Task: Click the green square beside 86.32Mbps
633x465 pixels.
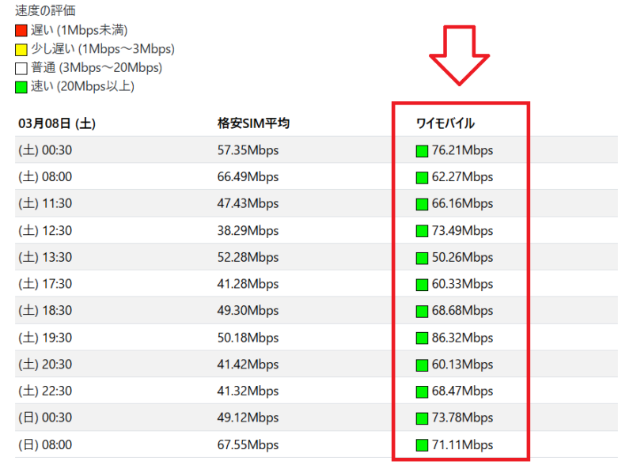Action: coord(422,338)
